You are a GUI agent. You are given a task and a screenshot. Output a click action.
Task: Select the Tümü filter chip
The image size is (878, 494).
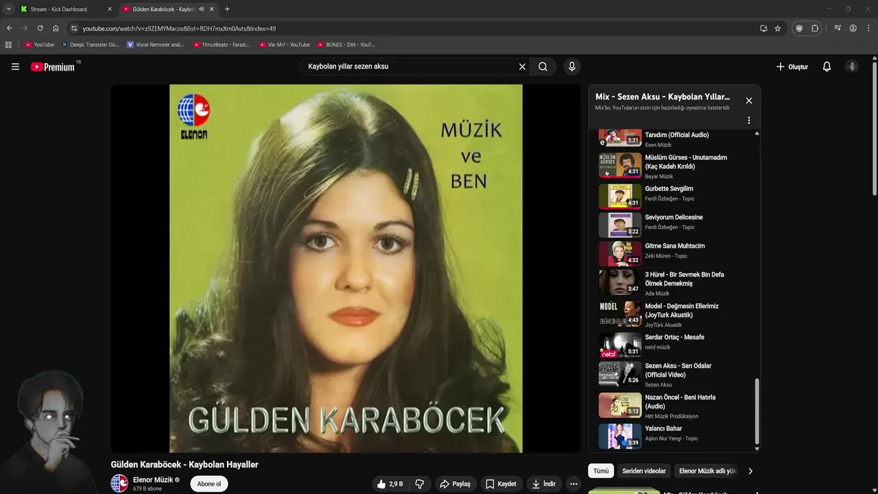[x=601, y=471]
